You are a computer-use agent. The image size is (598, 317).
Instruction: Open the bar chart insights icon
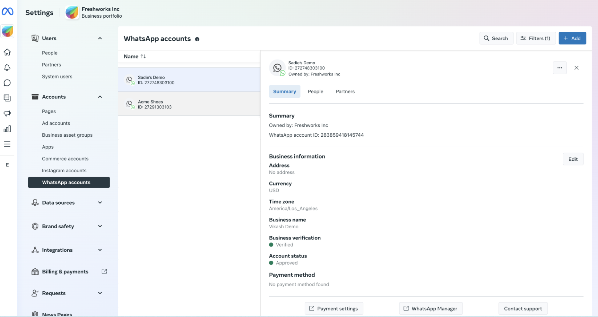(x=7, y=129)
